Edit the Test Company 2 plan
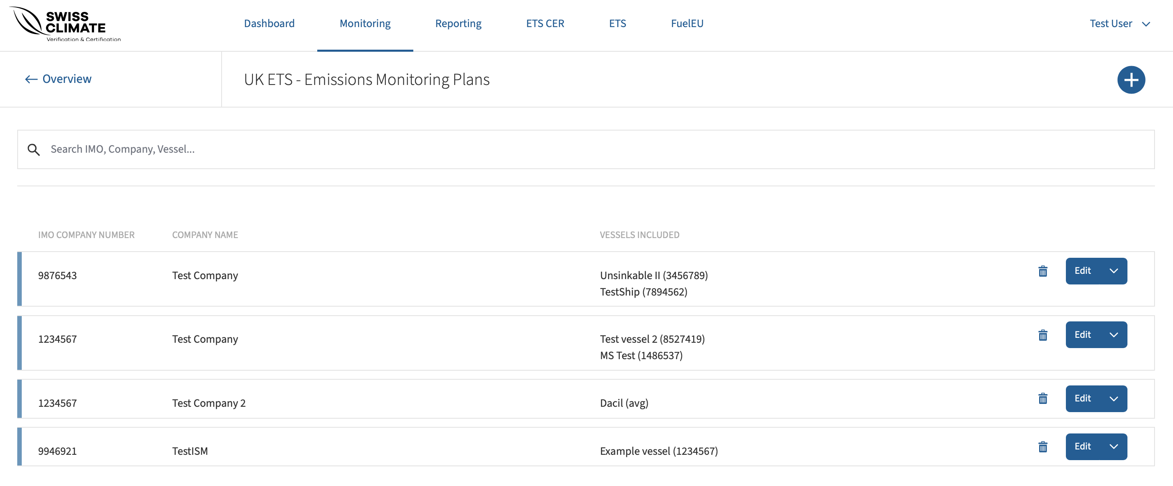Image resolution: width=1173 pixels, height=486 pixels. (x=1082, y=399)
